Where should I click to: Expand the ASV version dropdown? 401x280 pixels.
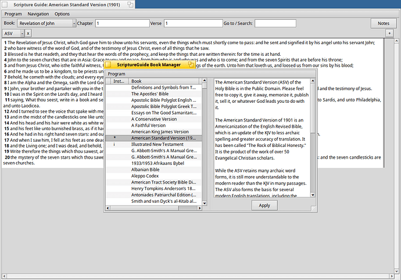(13, 34)
